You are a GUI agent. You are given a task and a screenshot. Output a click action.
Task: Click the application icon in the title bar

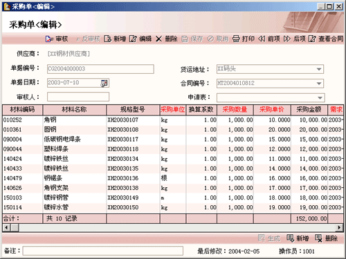[7, 7]
